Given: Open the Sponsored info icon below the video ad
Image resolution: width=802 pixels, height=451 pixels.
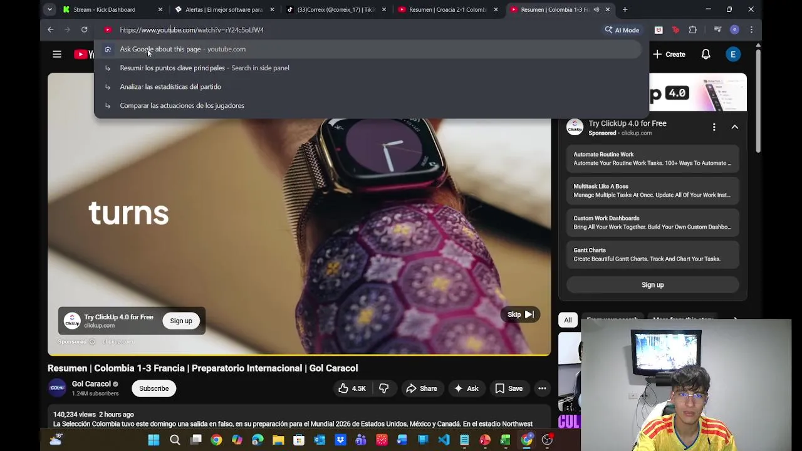Looking at the screenshot, I should pos(92,341).
